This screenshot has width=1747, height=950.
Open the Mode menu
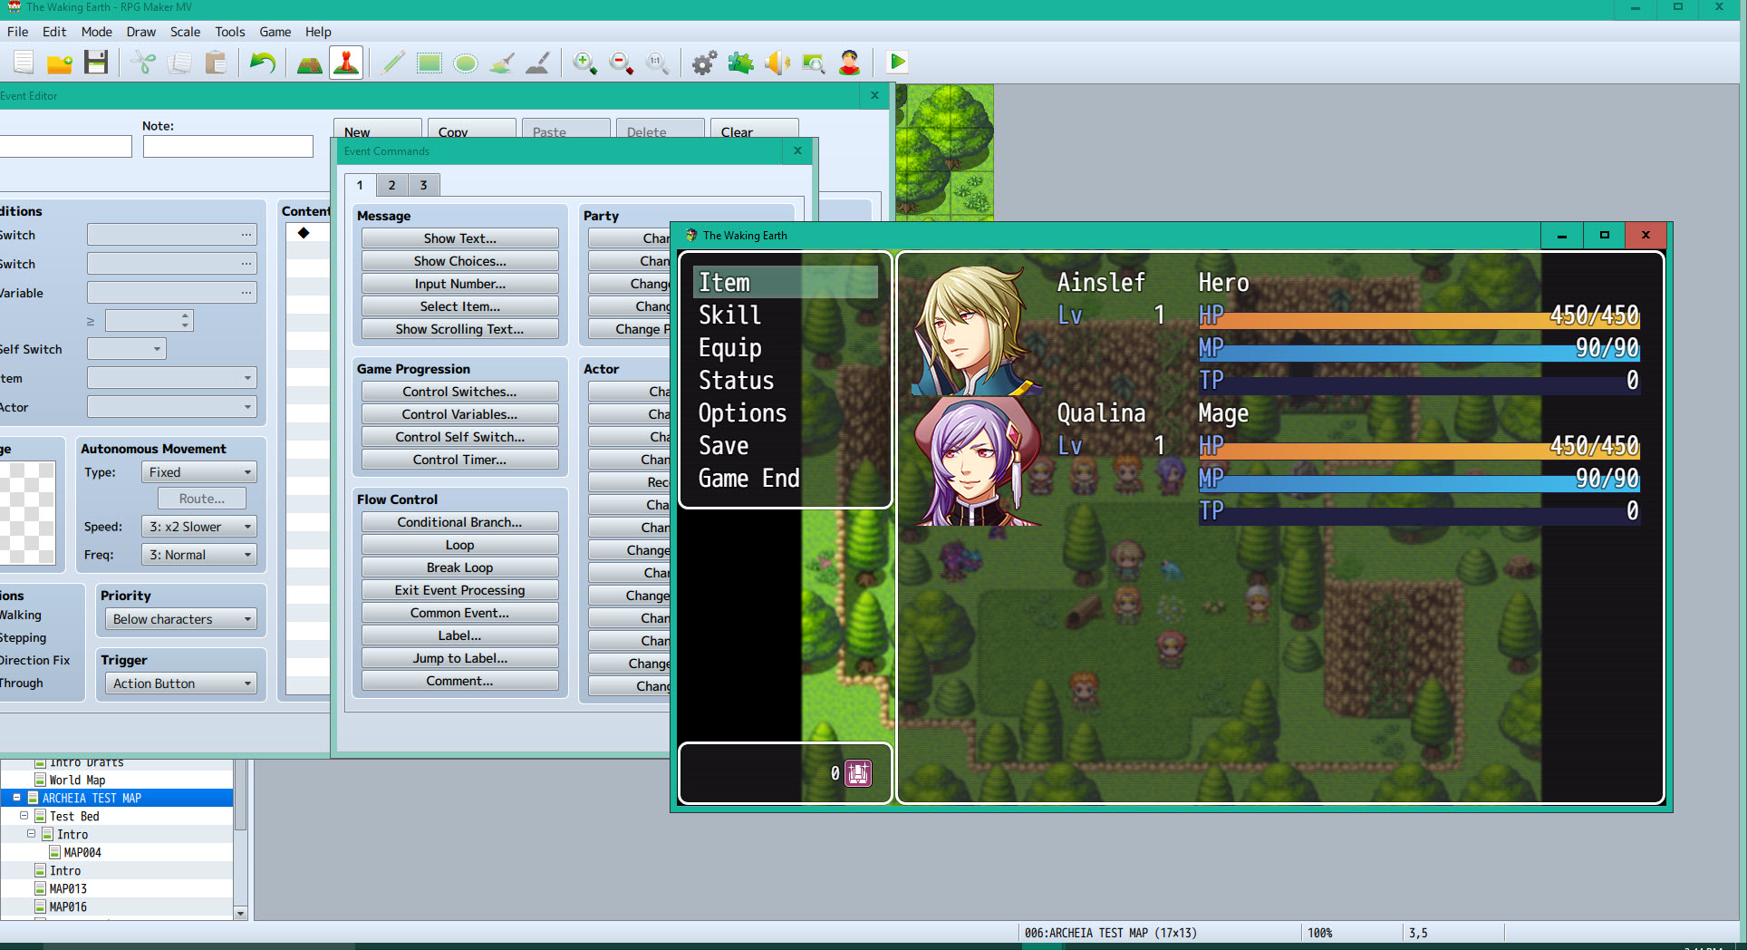pos(97,32)
